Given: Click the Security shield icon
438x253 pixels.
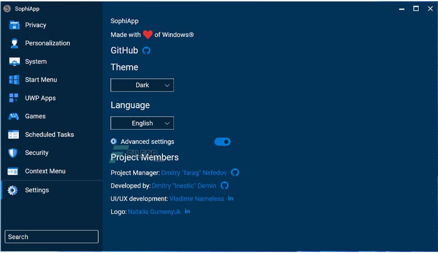Looking at the screenshot, I should (x=13, y=153).
